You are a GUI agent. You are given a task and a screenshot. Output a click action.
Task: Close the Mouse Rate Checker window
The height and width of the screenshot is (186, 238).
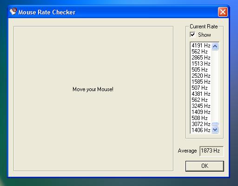click(223, 12)
